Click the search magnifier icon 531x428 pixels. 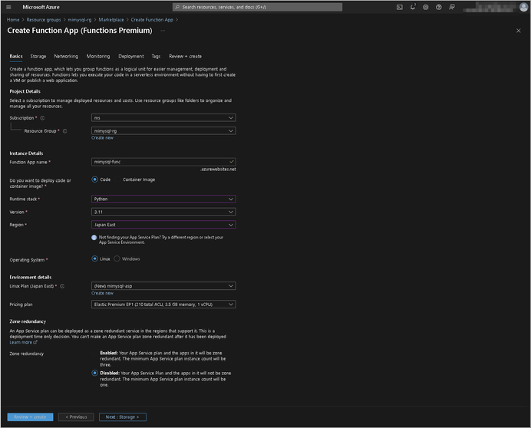click(177, 7)
